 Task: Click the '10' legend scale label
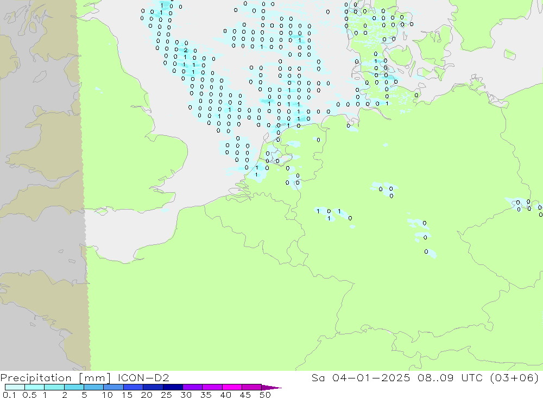coord(108,395)
